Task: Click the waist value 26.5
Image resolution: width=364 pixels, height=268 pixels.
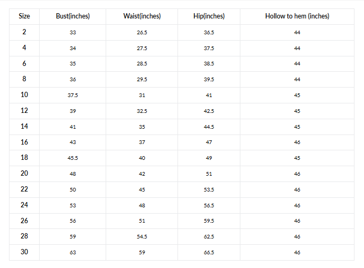Action: pos(142,33)
